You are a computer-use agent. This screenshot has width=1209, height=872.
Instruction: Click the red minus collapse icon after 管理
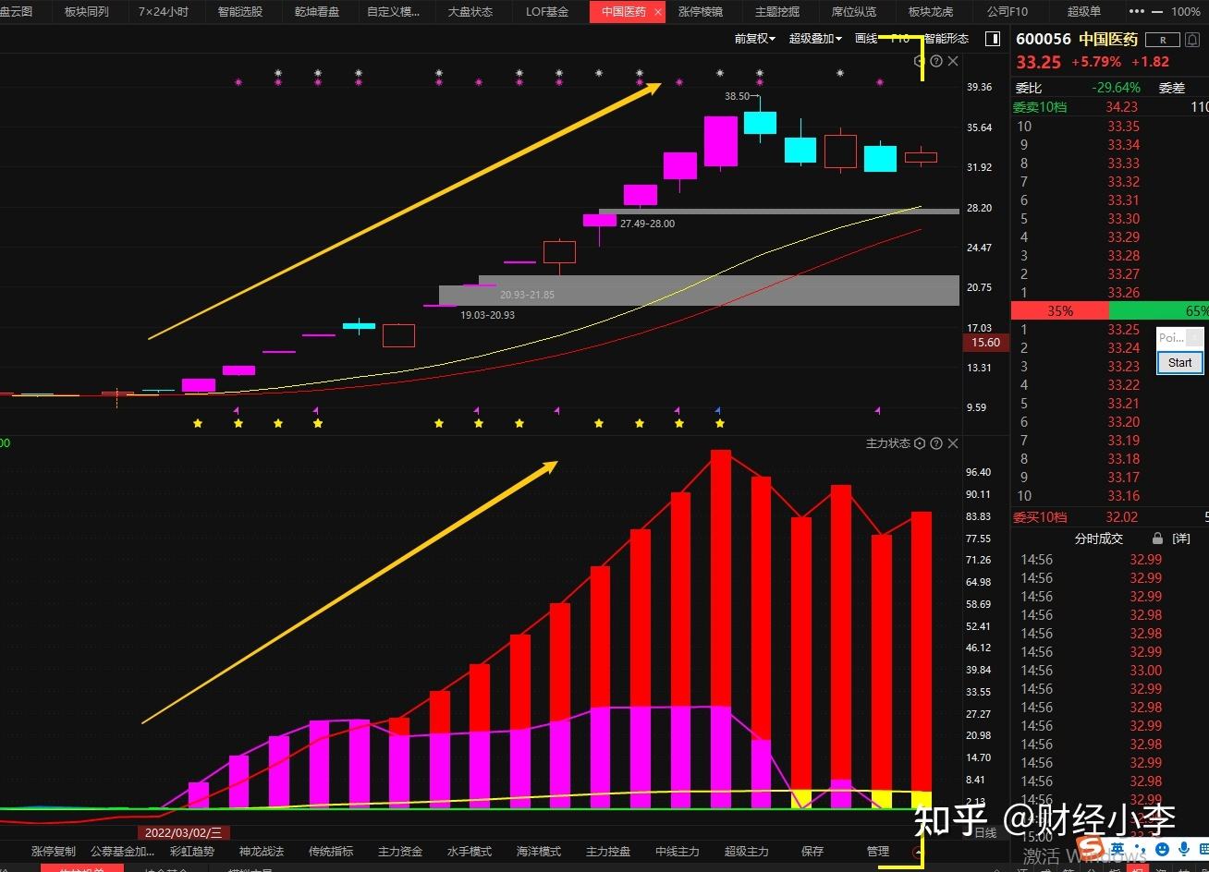[x=918, y=852]
